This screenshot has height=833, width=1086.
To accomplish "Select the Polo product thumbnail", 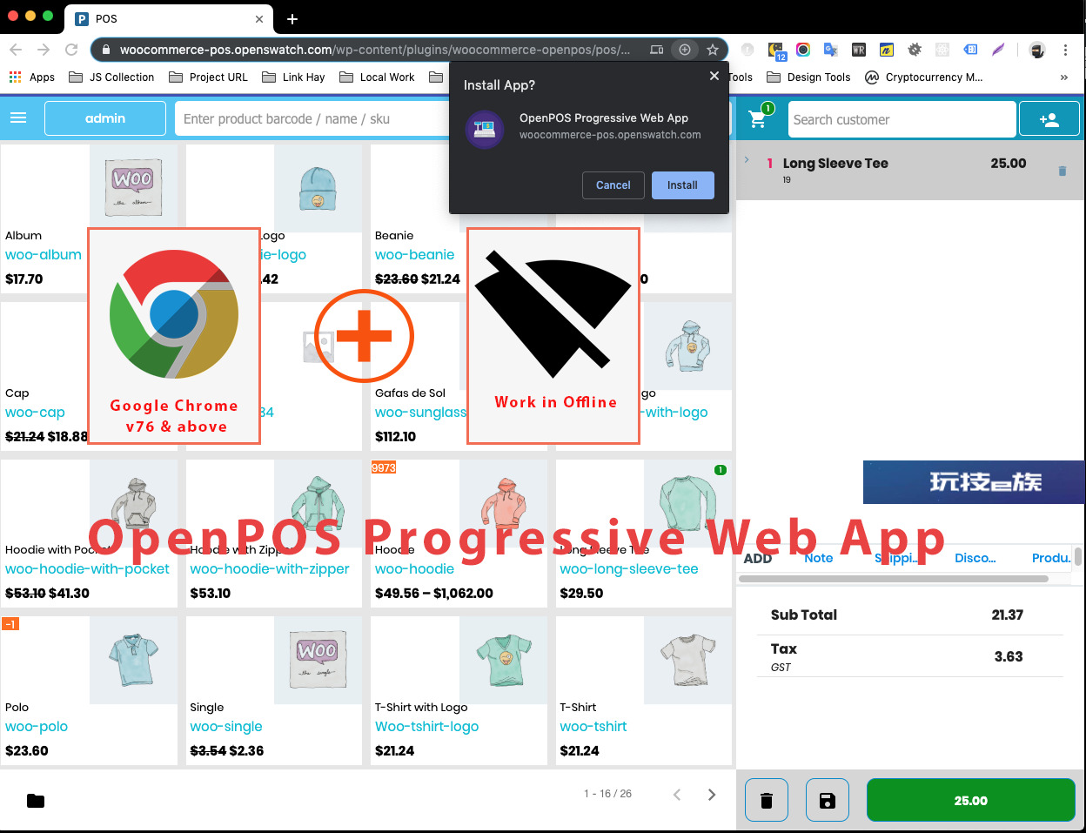I will click(133, 660).
